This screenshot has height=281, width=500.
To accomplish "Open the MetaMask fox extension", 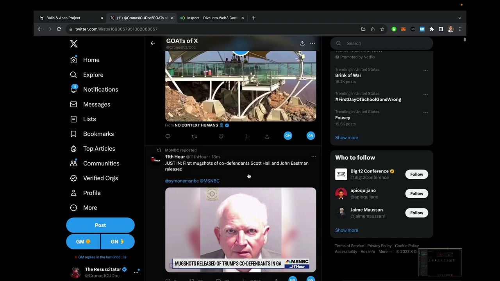I will point(404,29).
